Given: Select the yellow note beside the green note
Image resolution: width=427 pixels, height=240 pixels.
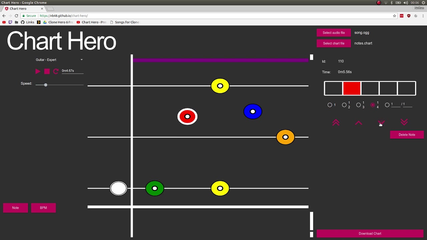Looking at the screenshot, I should (220, 188).
